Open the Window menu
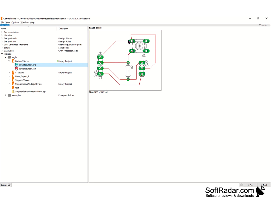Image resolution: width=271 pixels, height=204 pixels. (x=25, y=22)
